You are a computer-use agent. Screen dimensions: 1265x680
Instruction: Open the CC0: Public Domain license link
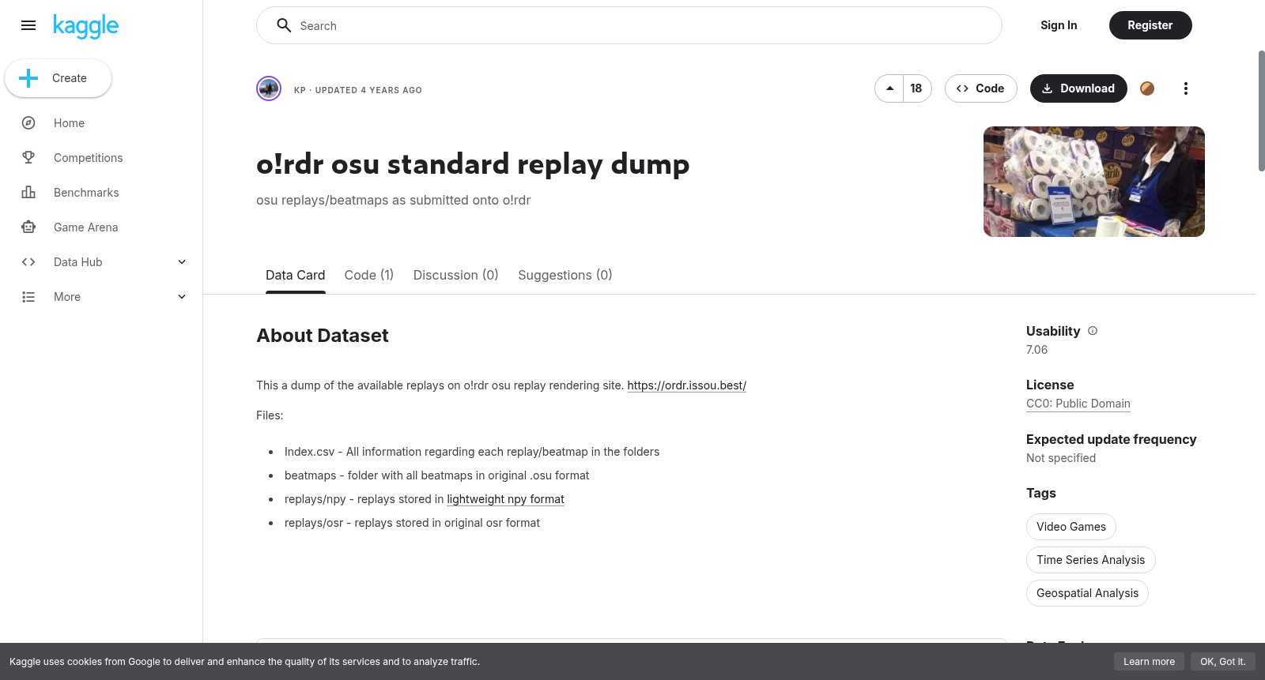point(1078,404)
